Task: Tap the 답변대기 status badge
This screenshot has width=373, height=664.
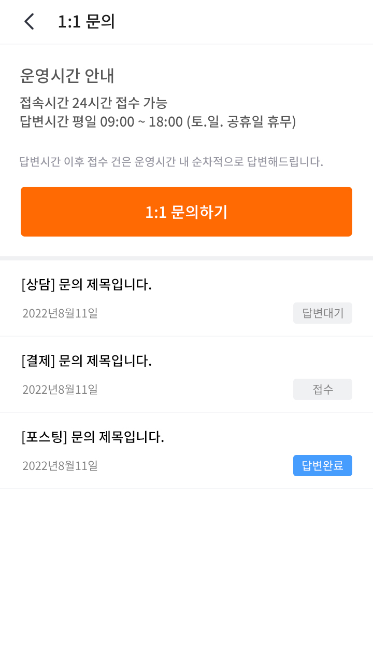Action: pos(322,313)
